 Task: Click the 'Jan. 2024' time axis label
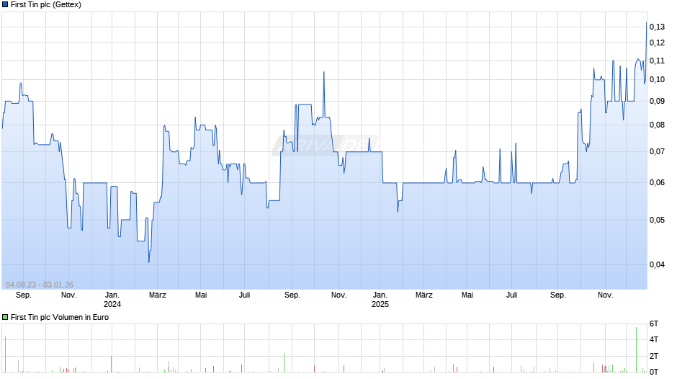112,300
